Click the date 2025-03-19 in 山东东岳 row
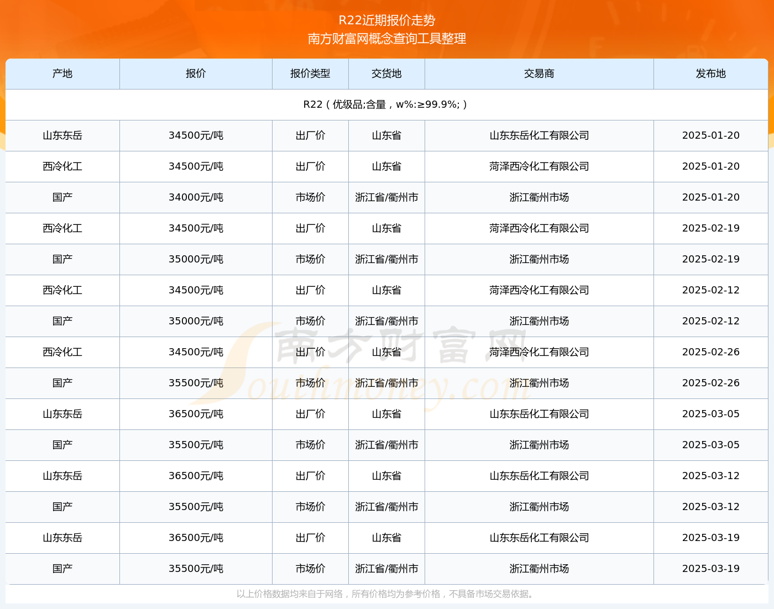Viewport: 774px width, 609px height. pos(710,538)
